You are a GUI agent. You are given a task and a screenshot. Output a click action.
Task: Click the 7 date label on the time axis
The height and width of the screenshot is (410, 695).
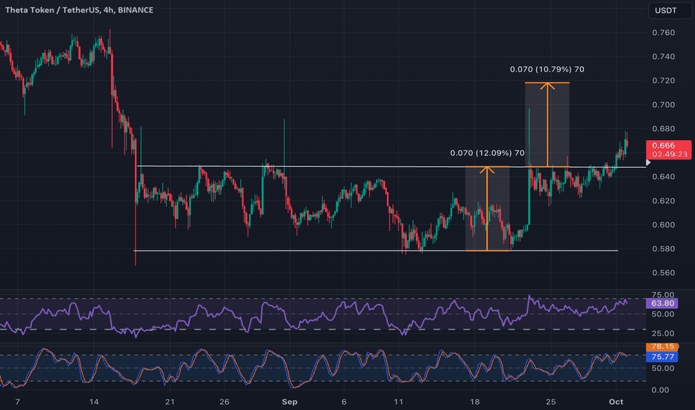(17, 402)
